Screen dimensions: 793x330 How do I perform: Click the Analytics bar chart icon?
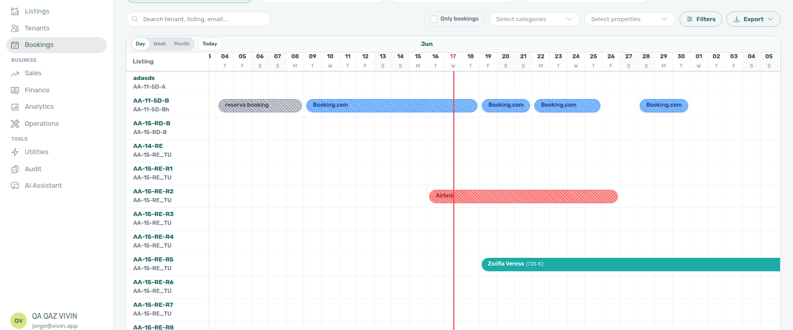tap(15, 107)
